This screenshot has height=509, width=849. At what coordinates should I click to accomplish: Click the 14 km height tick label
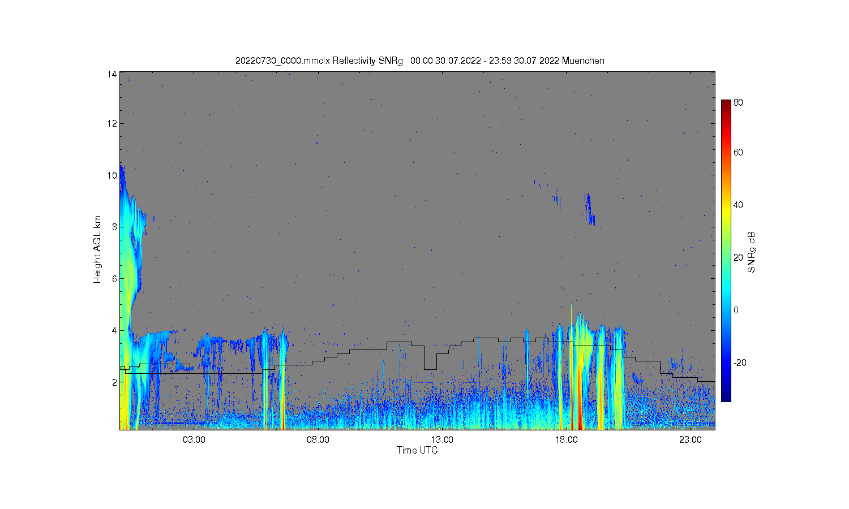point(112,74)
